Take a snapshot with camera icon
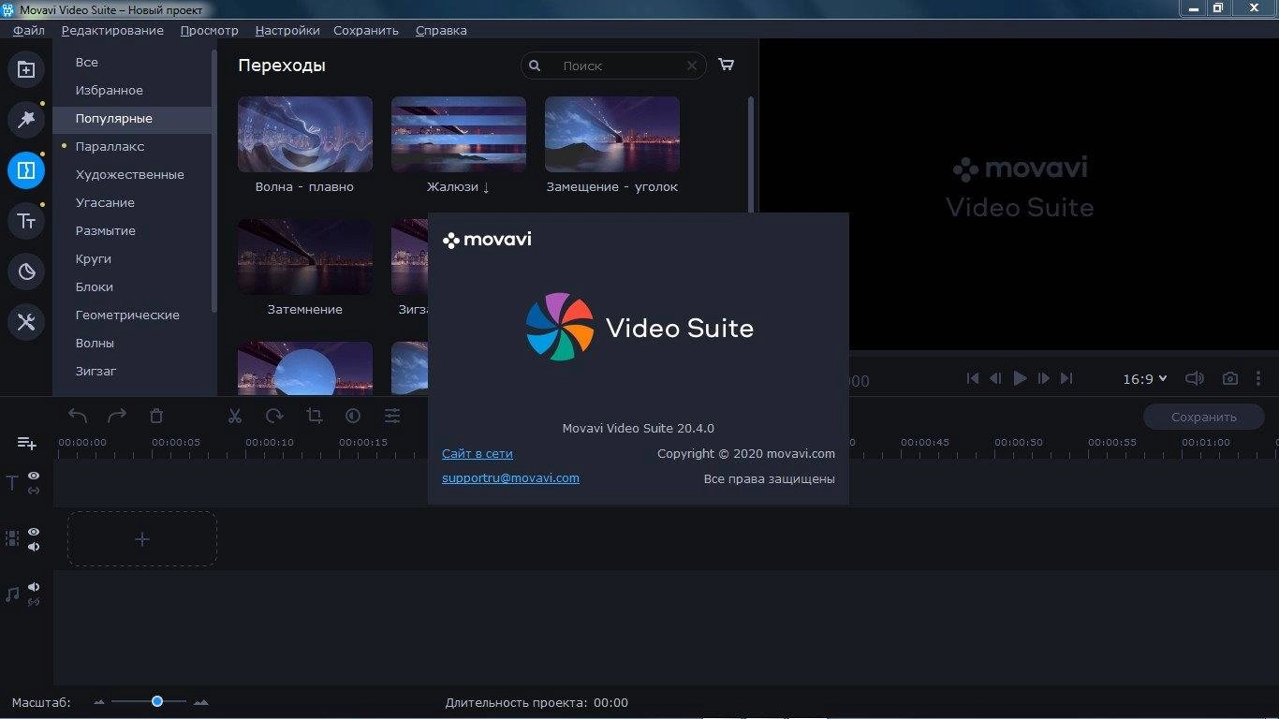 [x=1230, y=378]
